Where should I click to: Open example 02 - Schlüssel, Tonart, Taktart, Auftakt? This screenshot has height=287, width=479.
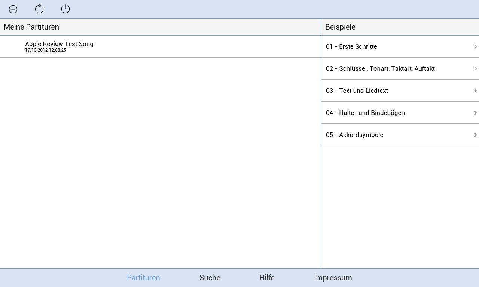click(x=400, y=68)
